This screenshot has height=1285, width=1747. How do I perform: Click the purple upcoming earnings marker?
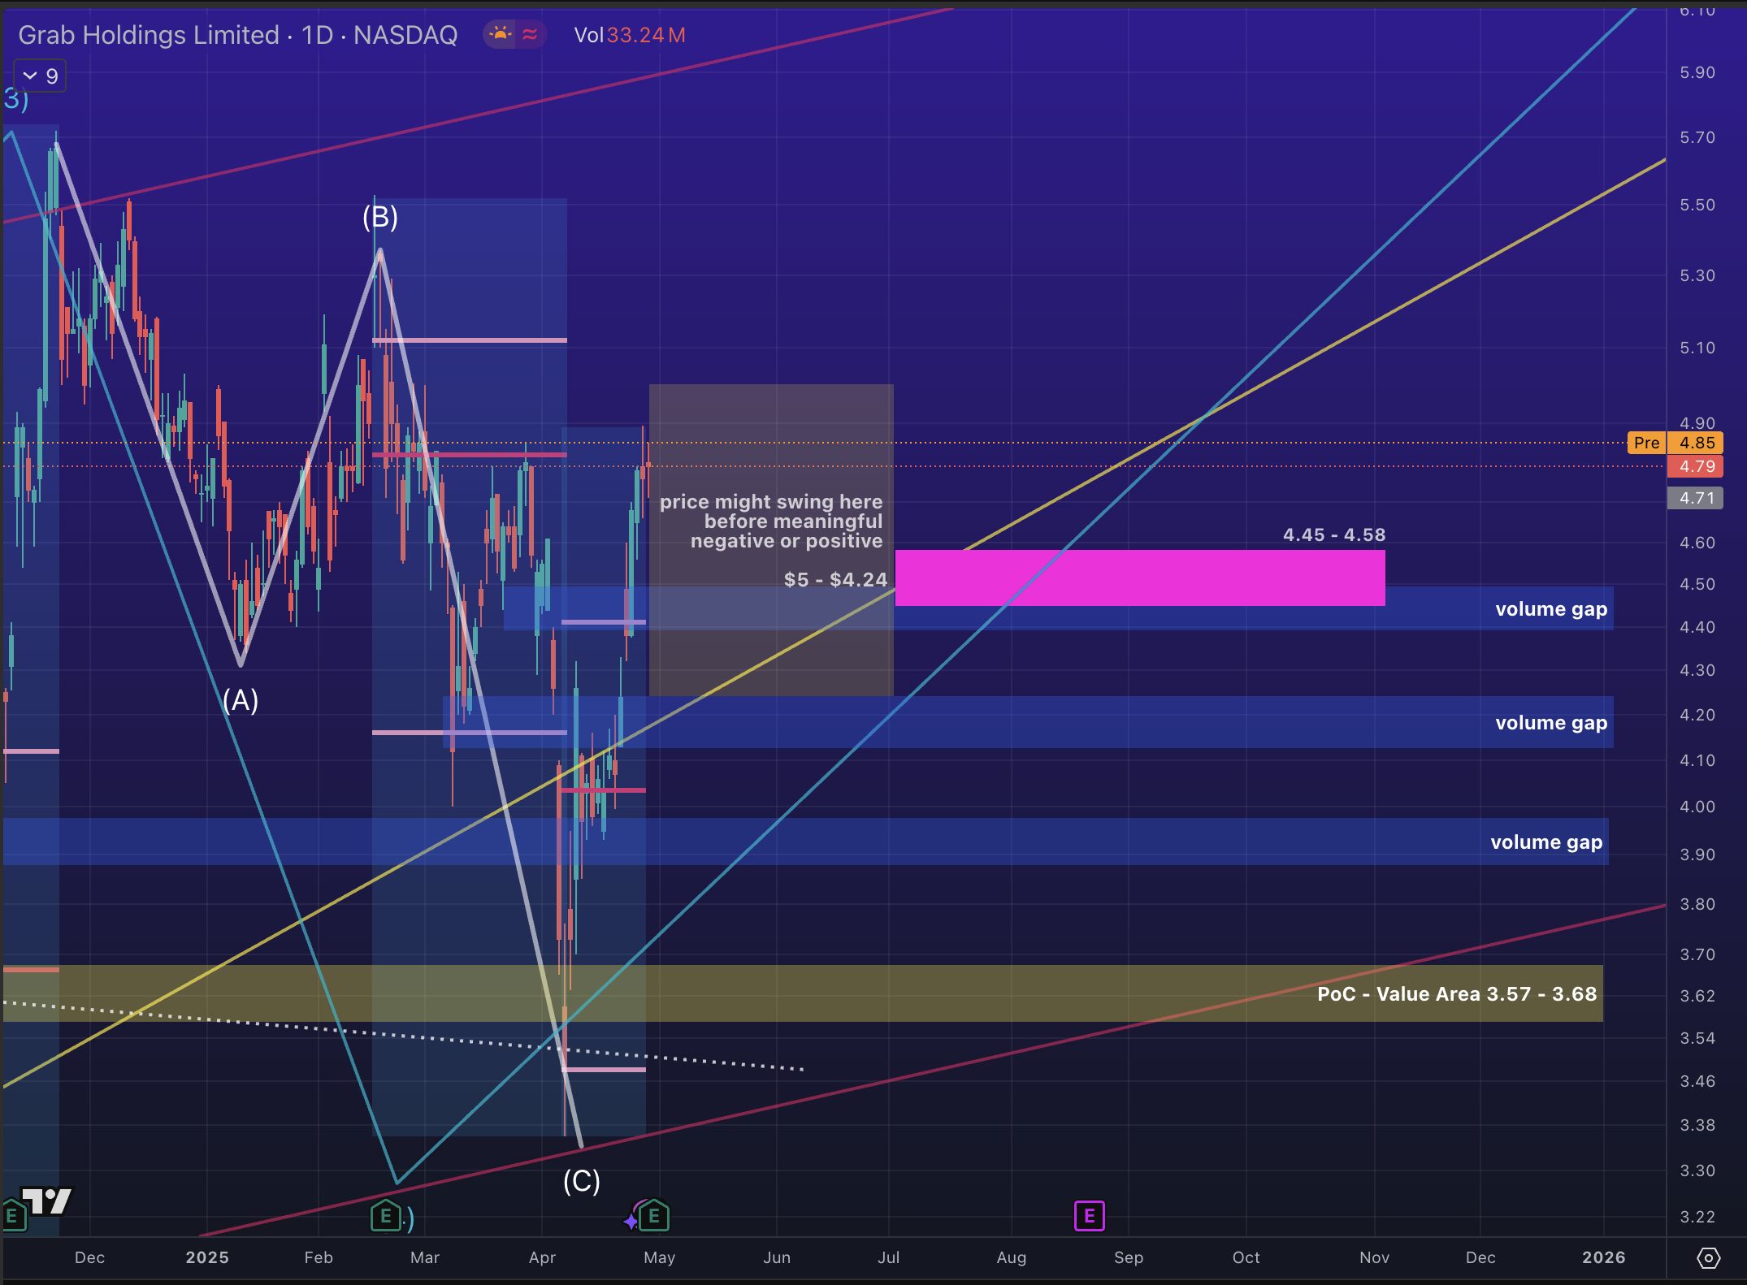1089,1216
